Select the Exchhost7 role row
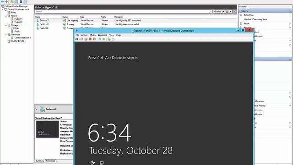The height and width of the screenshot is (165, 293). pyautogui.click(x=136, y=20)
